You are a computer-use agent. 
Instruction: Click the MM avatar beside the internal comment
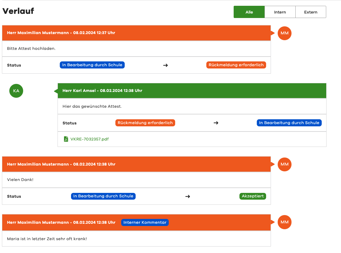(284, 222)
